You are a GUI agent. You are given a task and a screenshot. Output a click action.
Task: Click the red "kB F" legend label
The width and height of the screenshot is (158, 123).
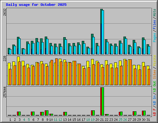(155, 112)
